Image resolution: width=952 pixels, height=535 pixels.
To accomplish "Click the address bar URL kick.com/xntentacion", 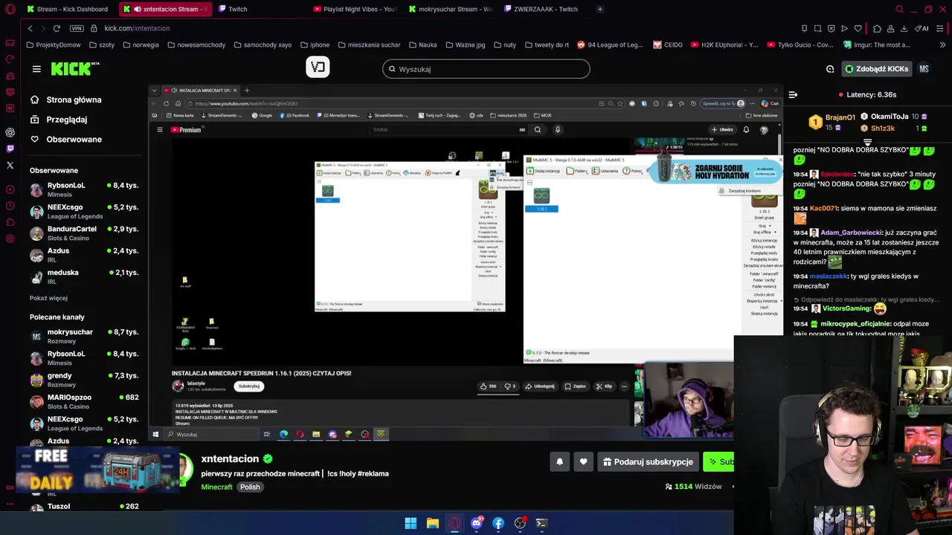I will (x=137, y=28).
